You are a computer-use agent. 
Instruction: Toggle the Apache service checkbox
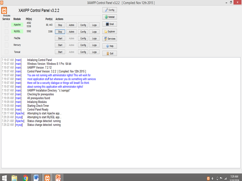tap(7, 25)
